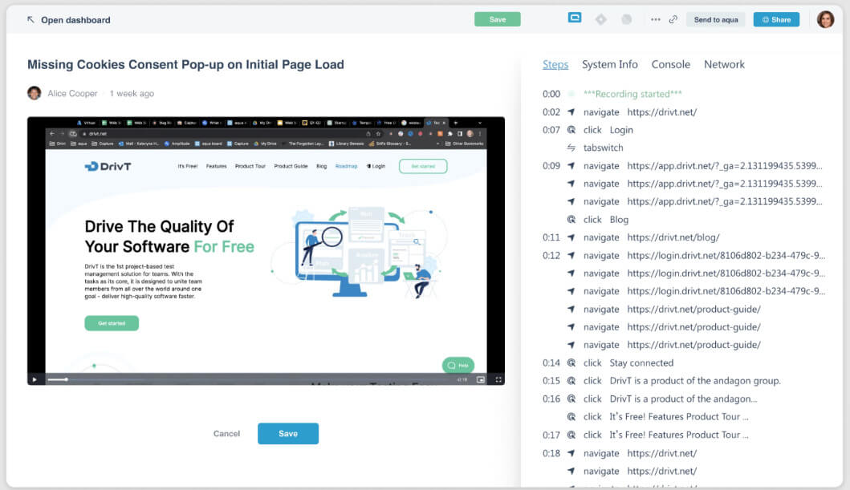Image resolution: width=850 pixels, height=490 pixels.
Task: Click Cancel below the video
Action: click(226, 434)
